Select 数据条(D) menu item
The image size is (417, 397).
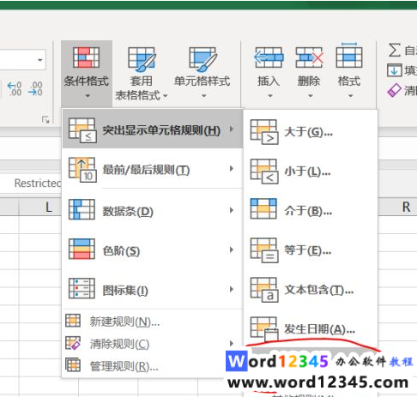(x=153, y=210)
